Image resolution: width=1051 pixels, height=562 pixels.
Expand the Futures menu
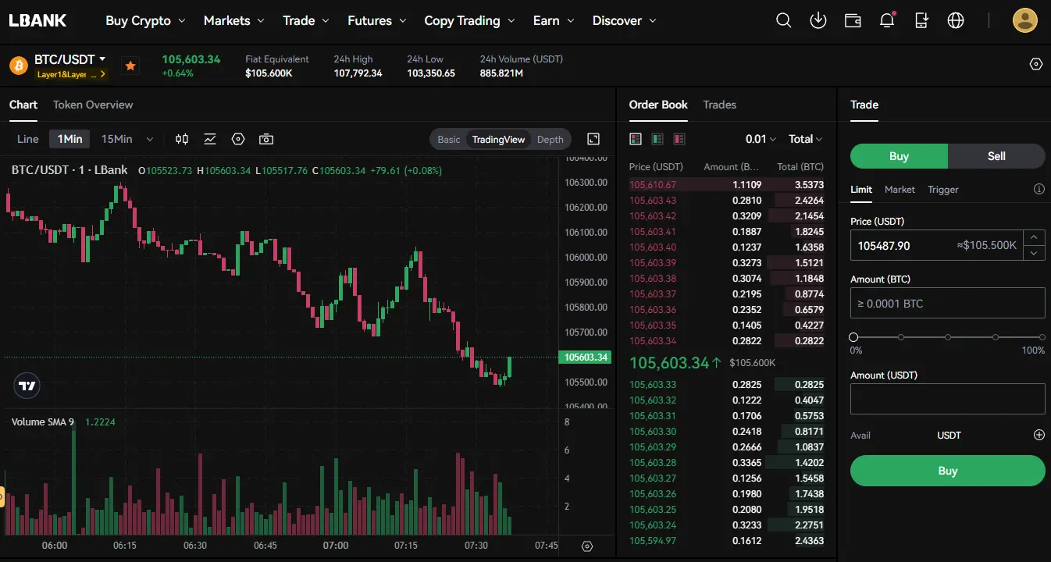pos(377,20)
